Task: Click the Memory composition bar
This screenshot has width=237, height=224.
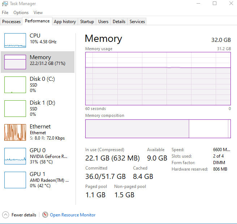Action: point(158,129)
